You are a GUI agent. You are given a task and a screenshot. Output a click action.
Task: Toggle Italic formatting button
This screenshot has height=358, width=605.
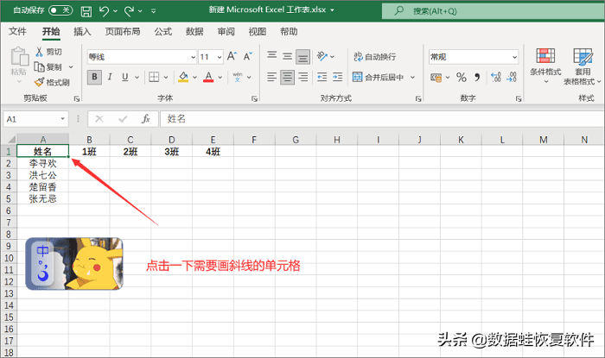(110, 77)
